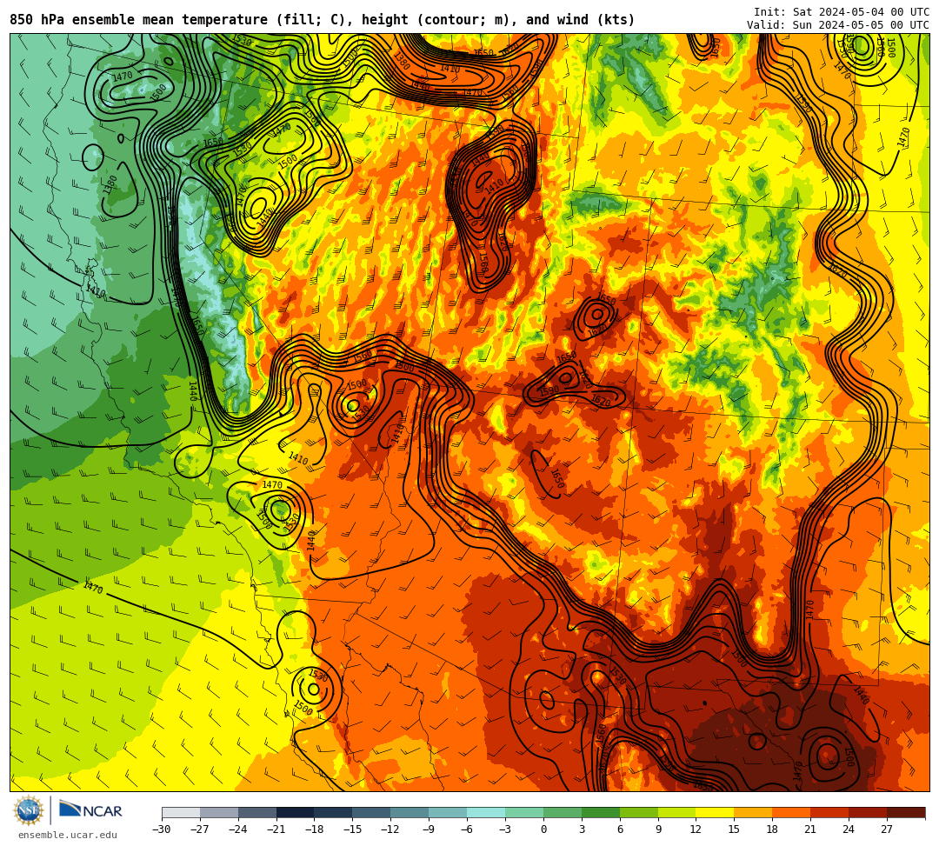
Task: Click the −6 colorbar label
Action: (467, 829)
